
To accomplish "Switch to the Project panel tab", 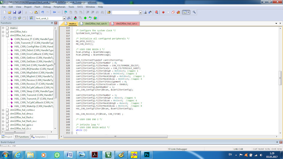I will tap(7, 137).
